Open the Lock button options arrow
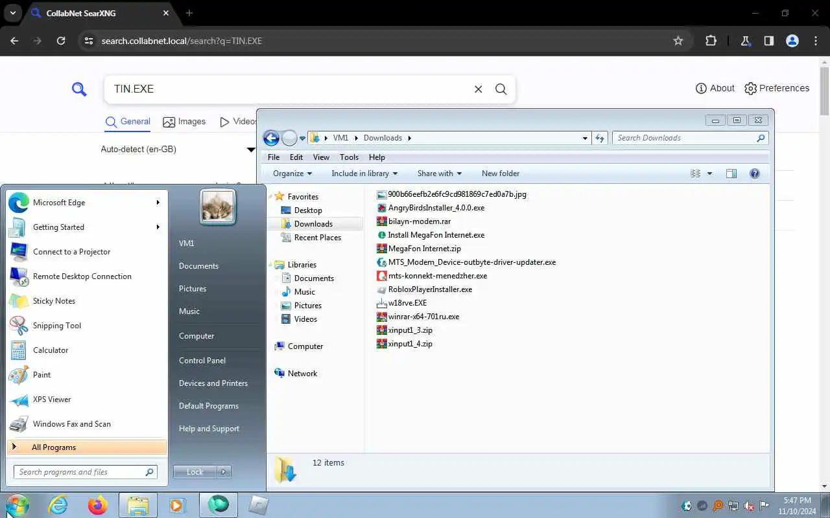The image size is (830, 518). pos(224,472)
